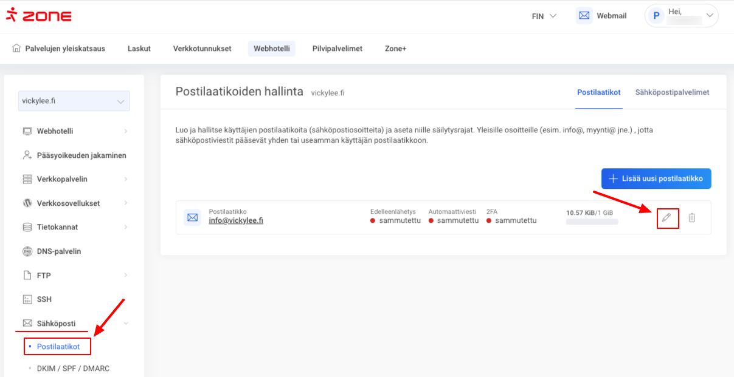The height and width of the screenshot is (377, 734).
Task: Click the user avatar P icon
Action: click(656, 16)
